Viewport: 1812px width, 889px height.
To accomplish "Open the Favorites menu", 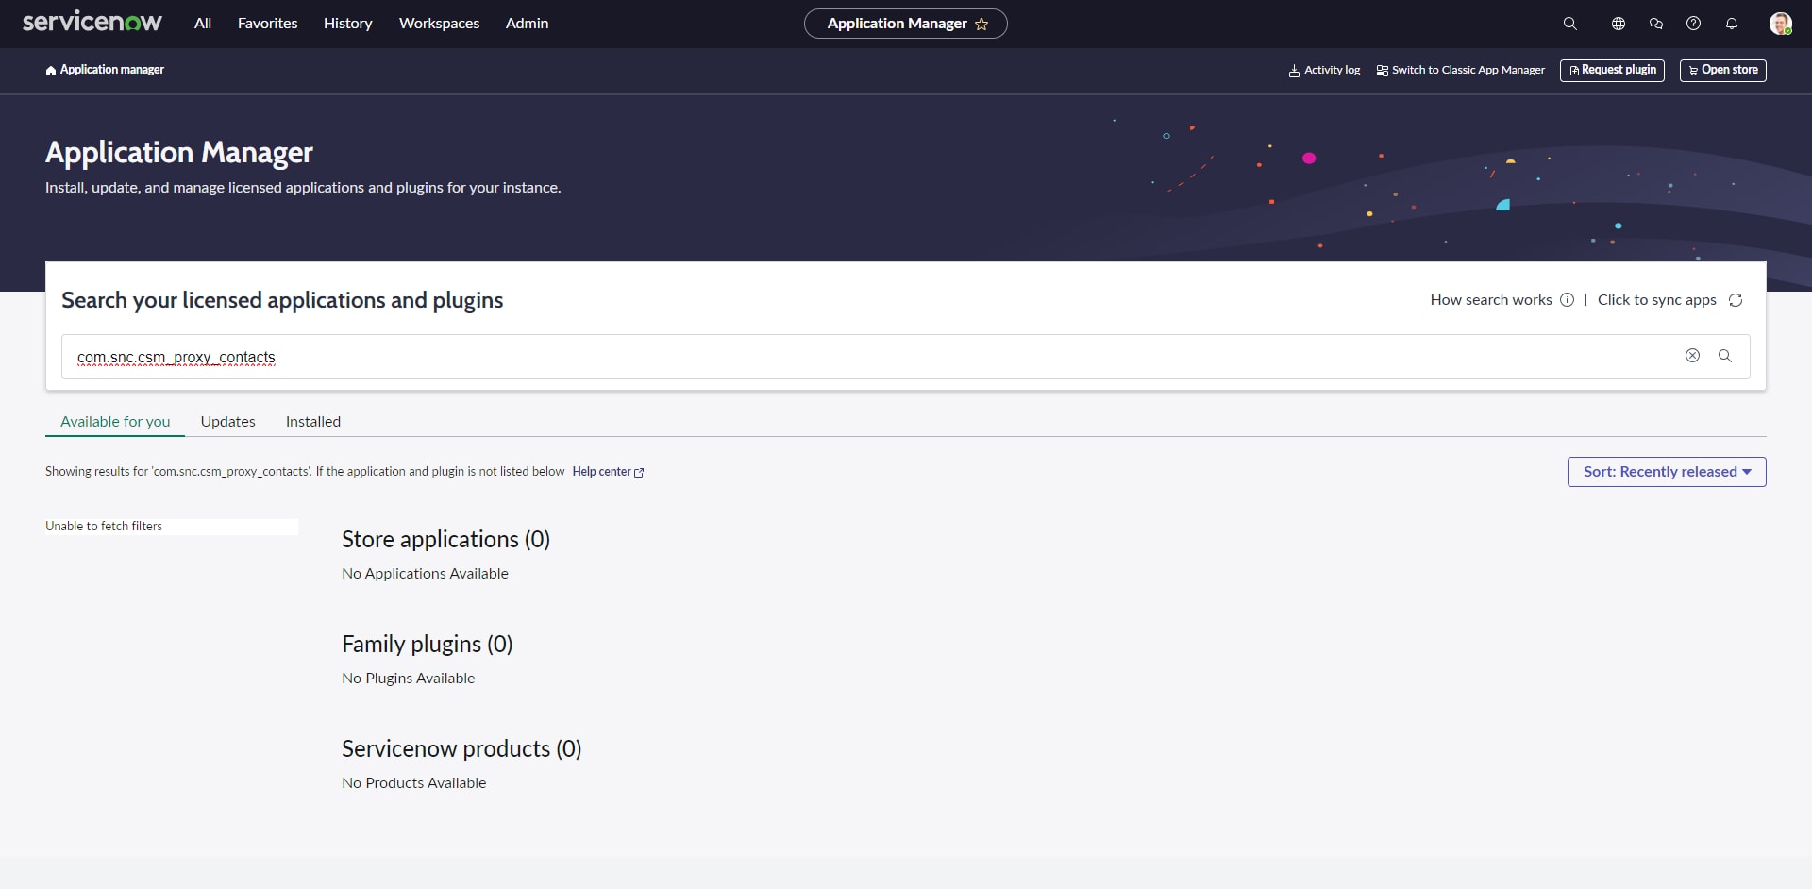I will [x=268, y=24].
